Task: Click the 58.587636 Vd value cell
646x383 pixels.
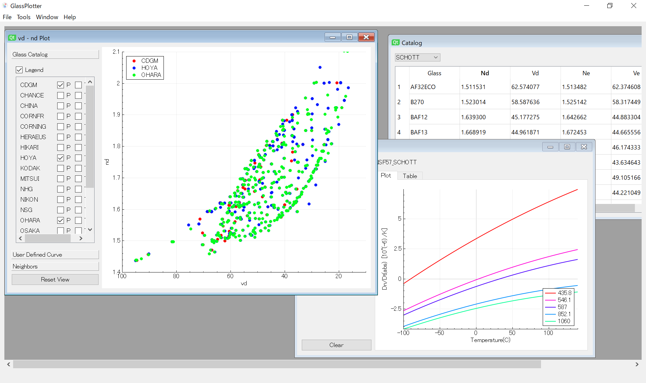Action: (535, 102)
